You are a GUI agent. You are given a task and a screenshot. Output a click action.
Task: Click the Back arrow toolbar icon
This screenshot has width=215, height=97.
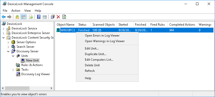coord(4,17)
